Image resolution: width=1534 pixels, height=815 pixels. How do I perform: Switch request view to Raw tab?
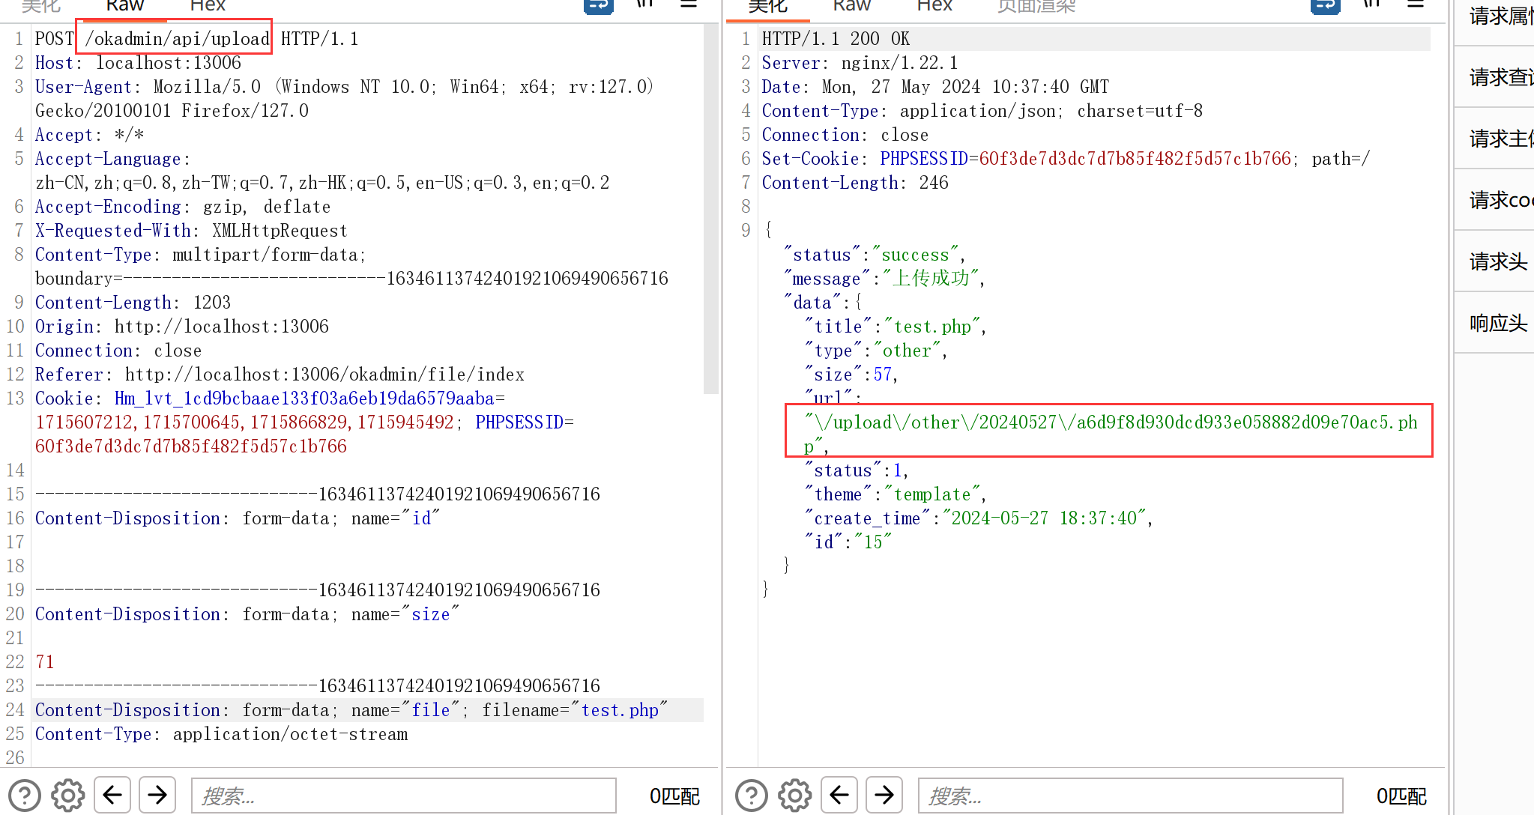coord(124,6)
